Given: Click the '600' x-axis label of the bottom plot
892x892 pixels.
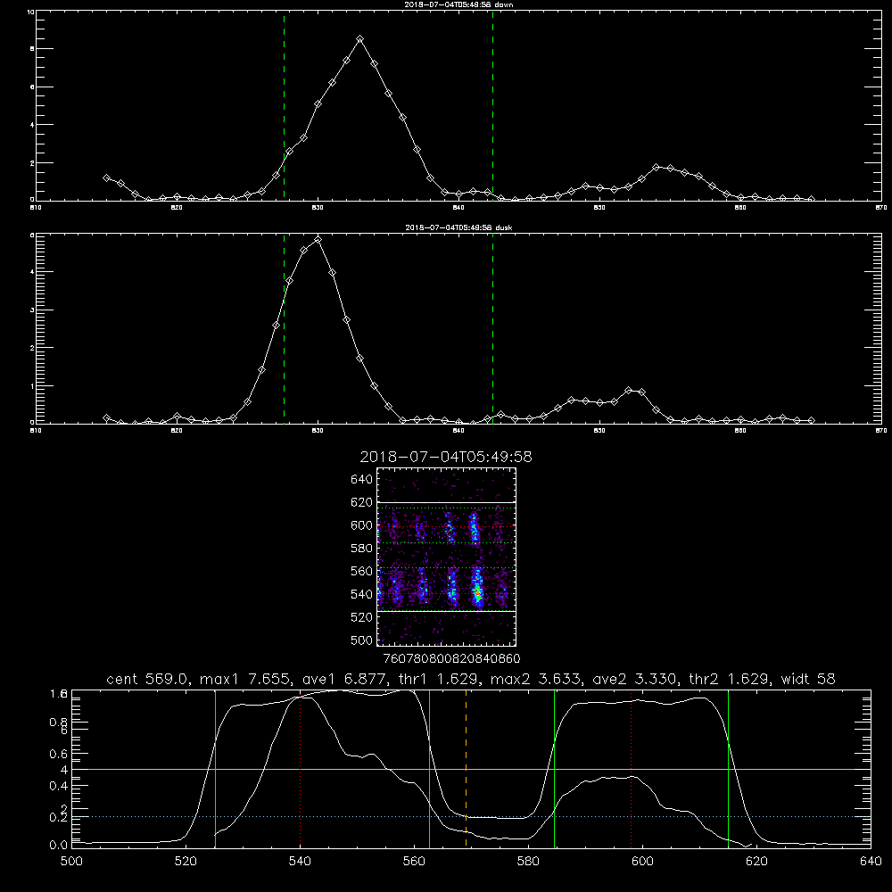Looking at the screenshot, I should tap(643, 862).
